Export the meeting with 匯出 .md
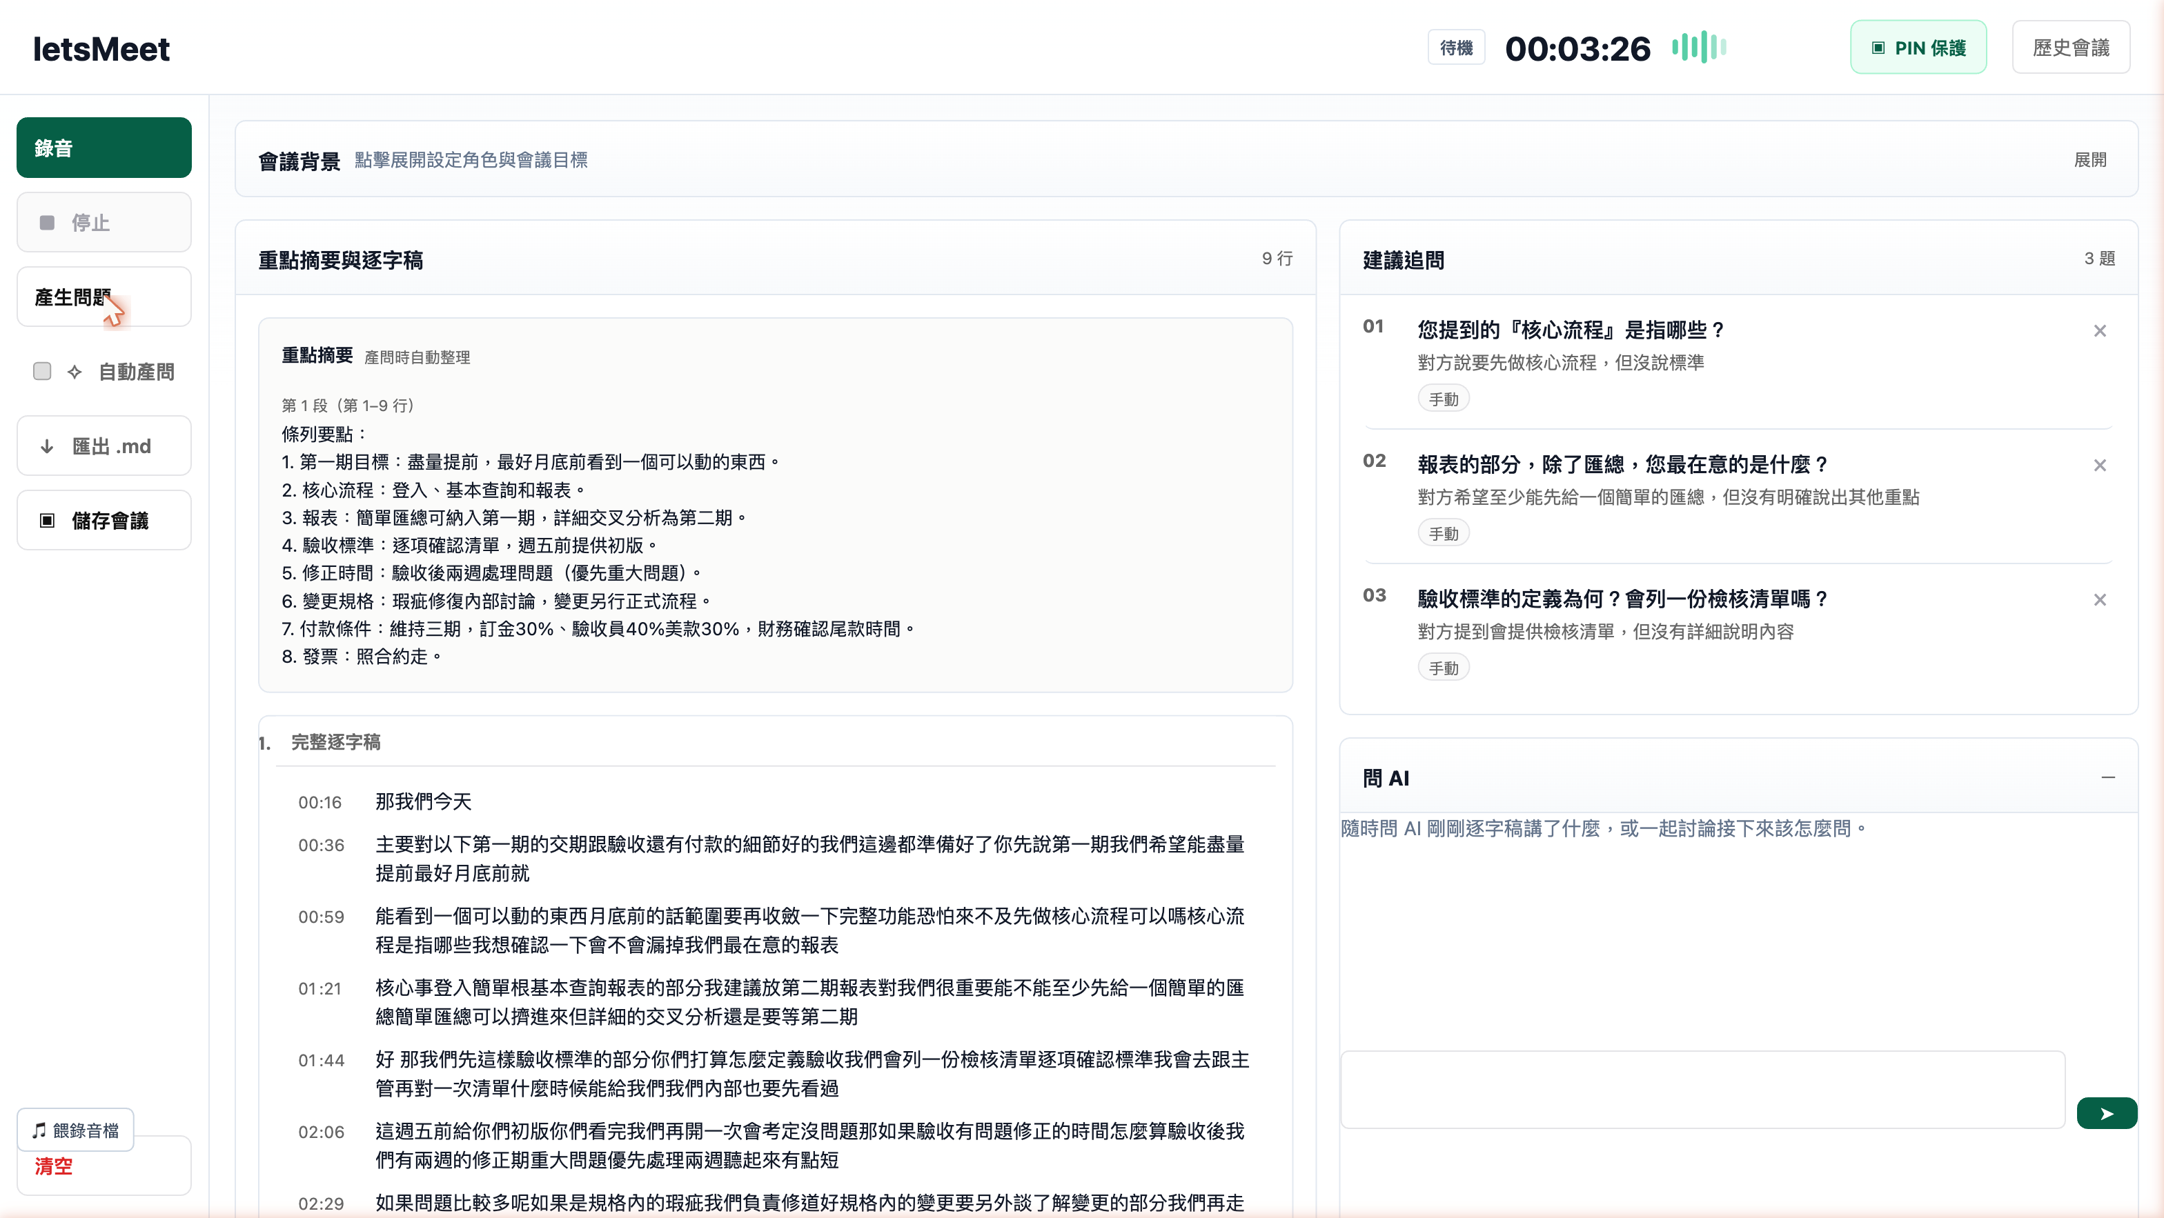 click(104, 446)
